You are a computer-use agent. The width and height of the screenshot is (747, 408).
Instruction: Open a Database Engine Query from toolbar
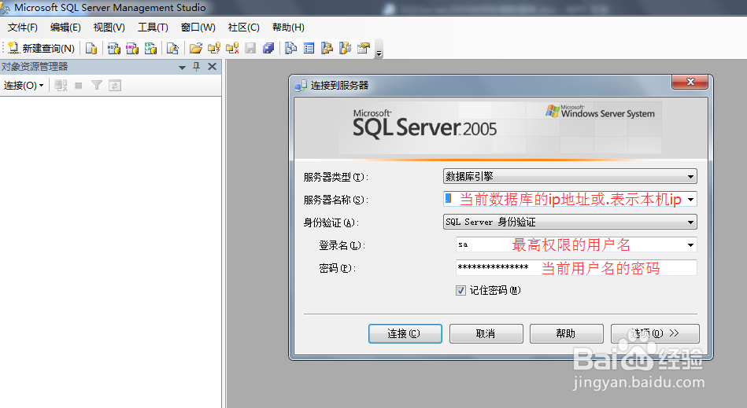click(91, 48)
